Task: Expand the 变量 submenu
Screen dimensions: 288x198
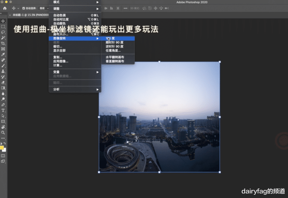Action: (75, 72)
